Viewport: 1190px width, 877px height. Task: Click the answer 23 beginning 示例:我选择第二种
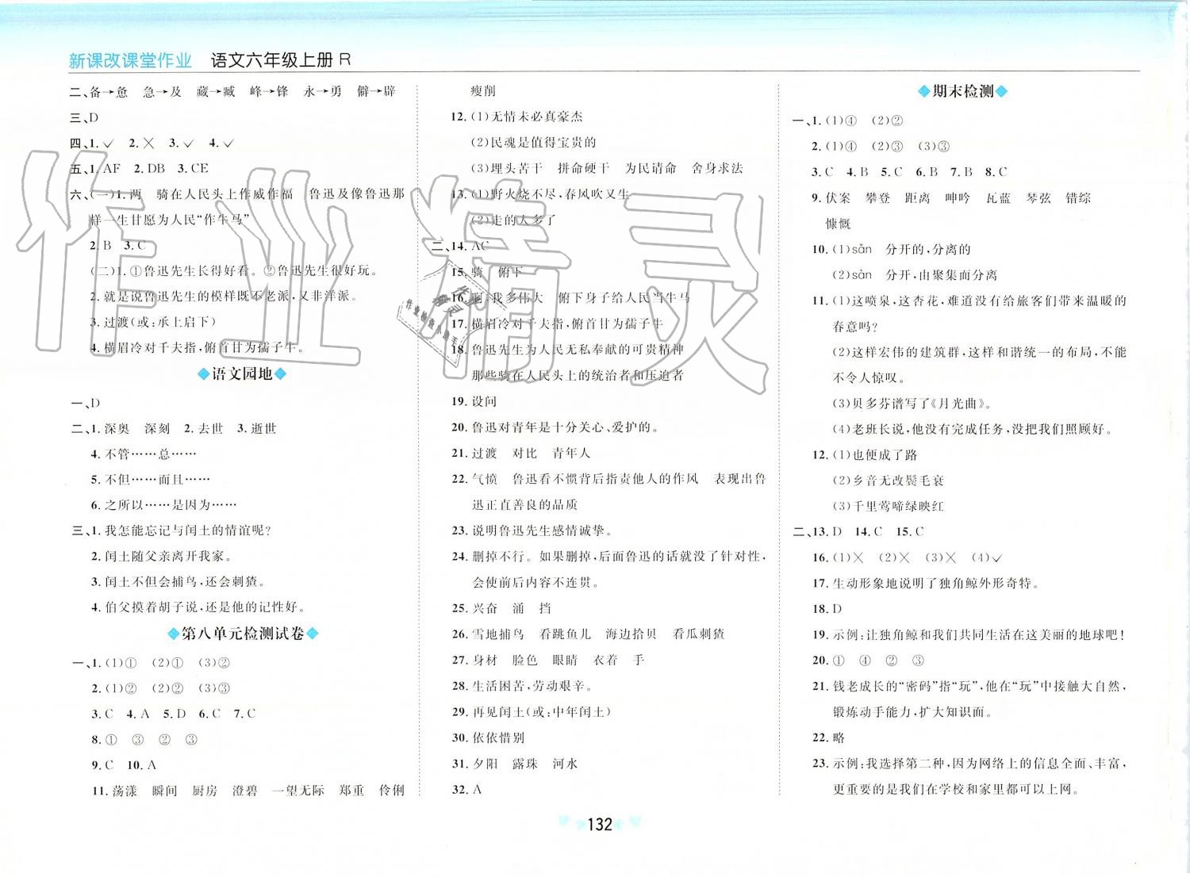coord(969,776)
